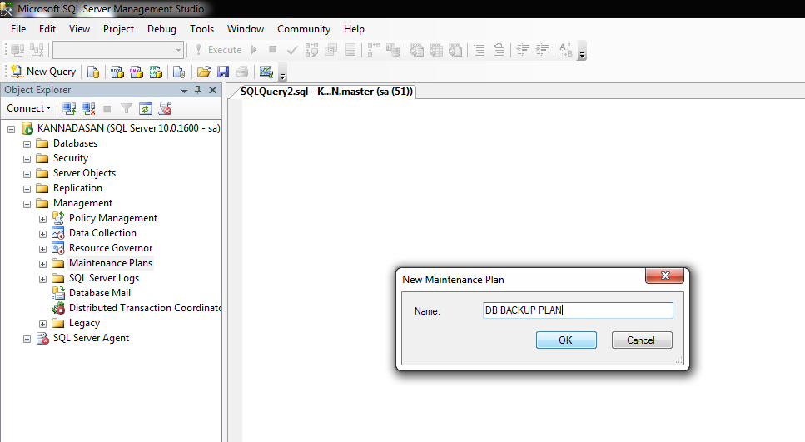
Task: Click the Save floppy disk icon
Action: 223,72
